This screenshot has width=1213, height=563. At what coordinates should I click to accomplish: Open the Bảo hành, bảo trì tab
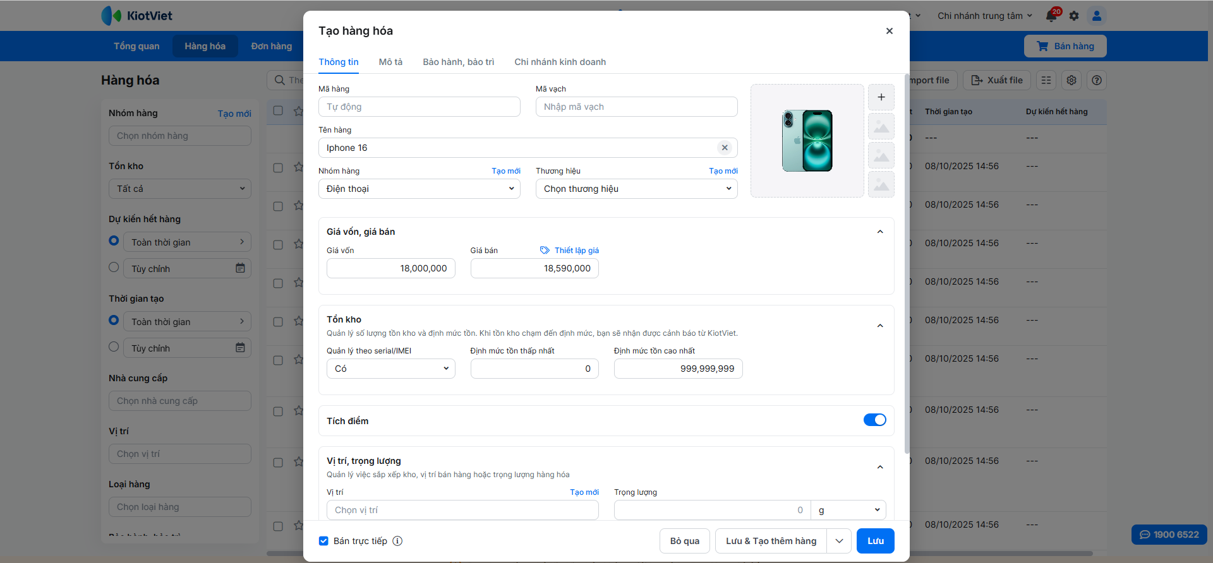[x=458, y=62]
